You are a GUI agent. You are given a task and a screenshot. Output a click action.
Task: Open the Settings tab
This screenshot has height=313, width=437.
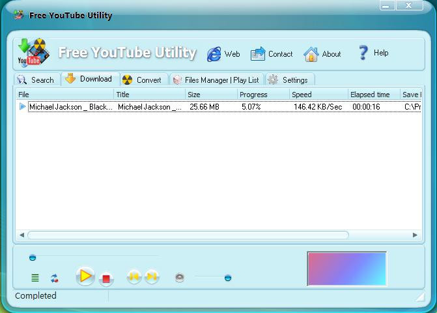[x=290, y=80]
